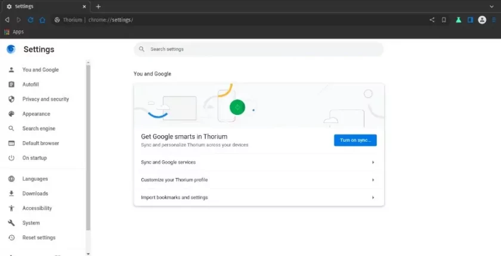Click the Thorium logo next to Settings
The height and width of the screenshot is (256, 501).
(11, 49)
